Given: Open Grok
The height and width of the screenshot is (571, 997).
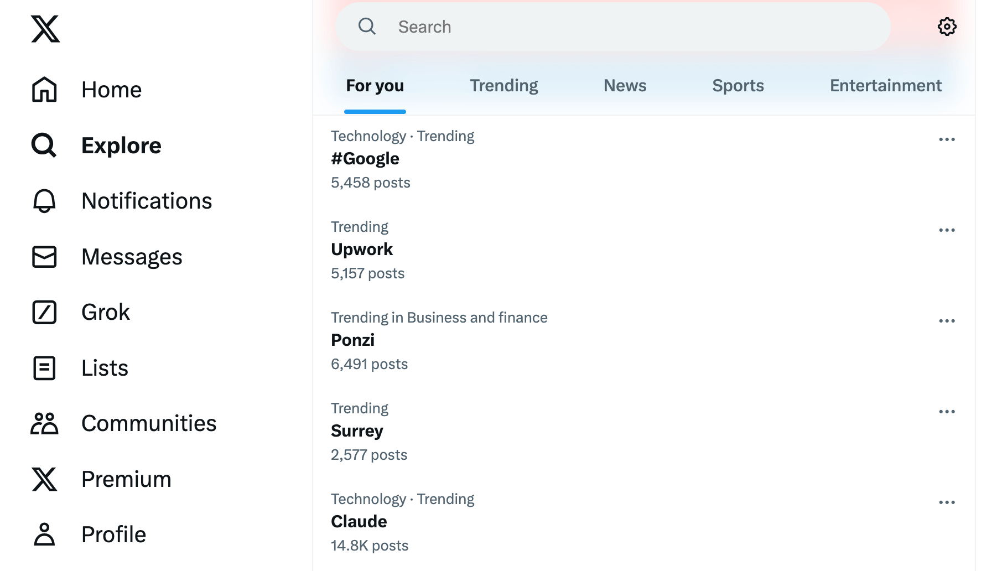Looking at the screenshot, I should click(x=105, y=312).
